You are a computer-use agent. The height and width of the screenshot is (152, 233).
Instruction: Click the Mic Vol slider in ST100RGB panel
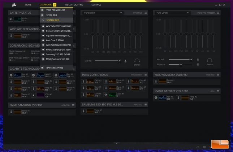click(x=108, y=61)
